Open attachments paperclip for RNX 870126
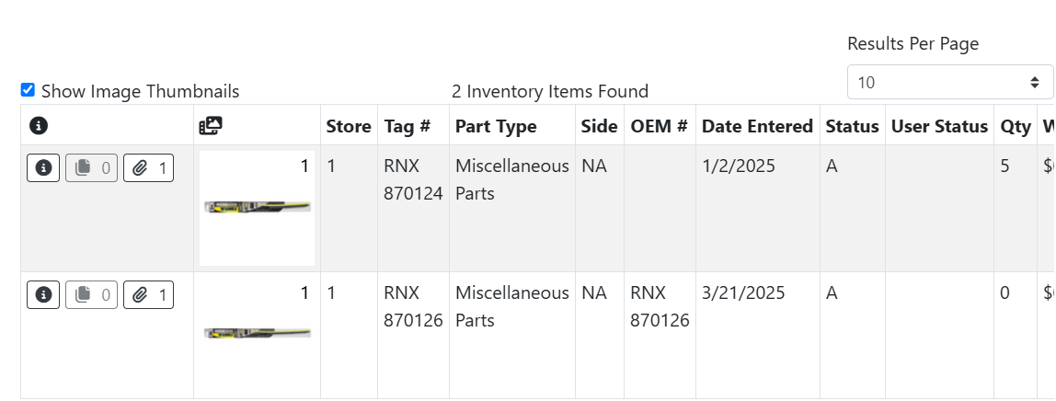The width and height of the screenshot is (1056, 401). [148, 295]
